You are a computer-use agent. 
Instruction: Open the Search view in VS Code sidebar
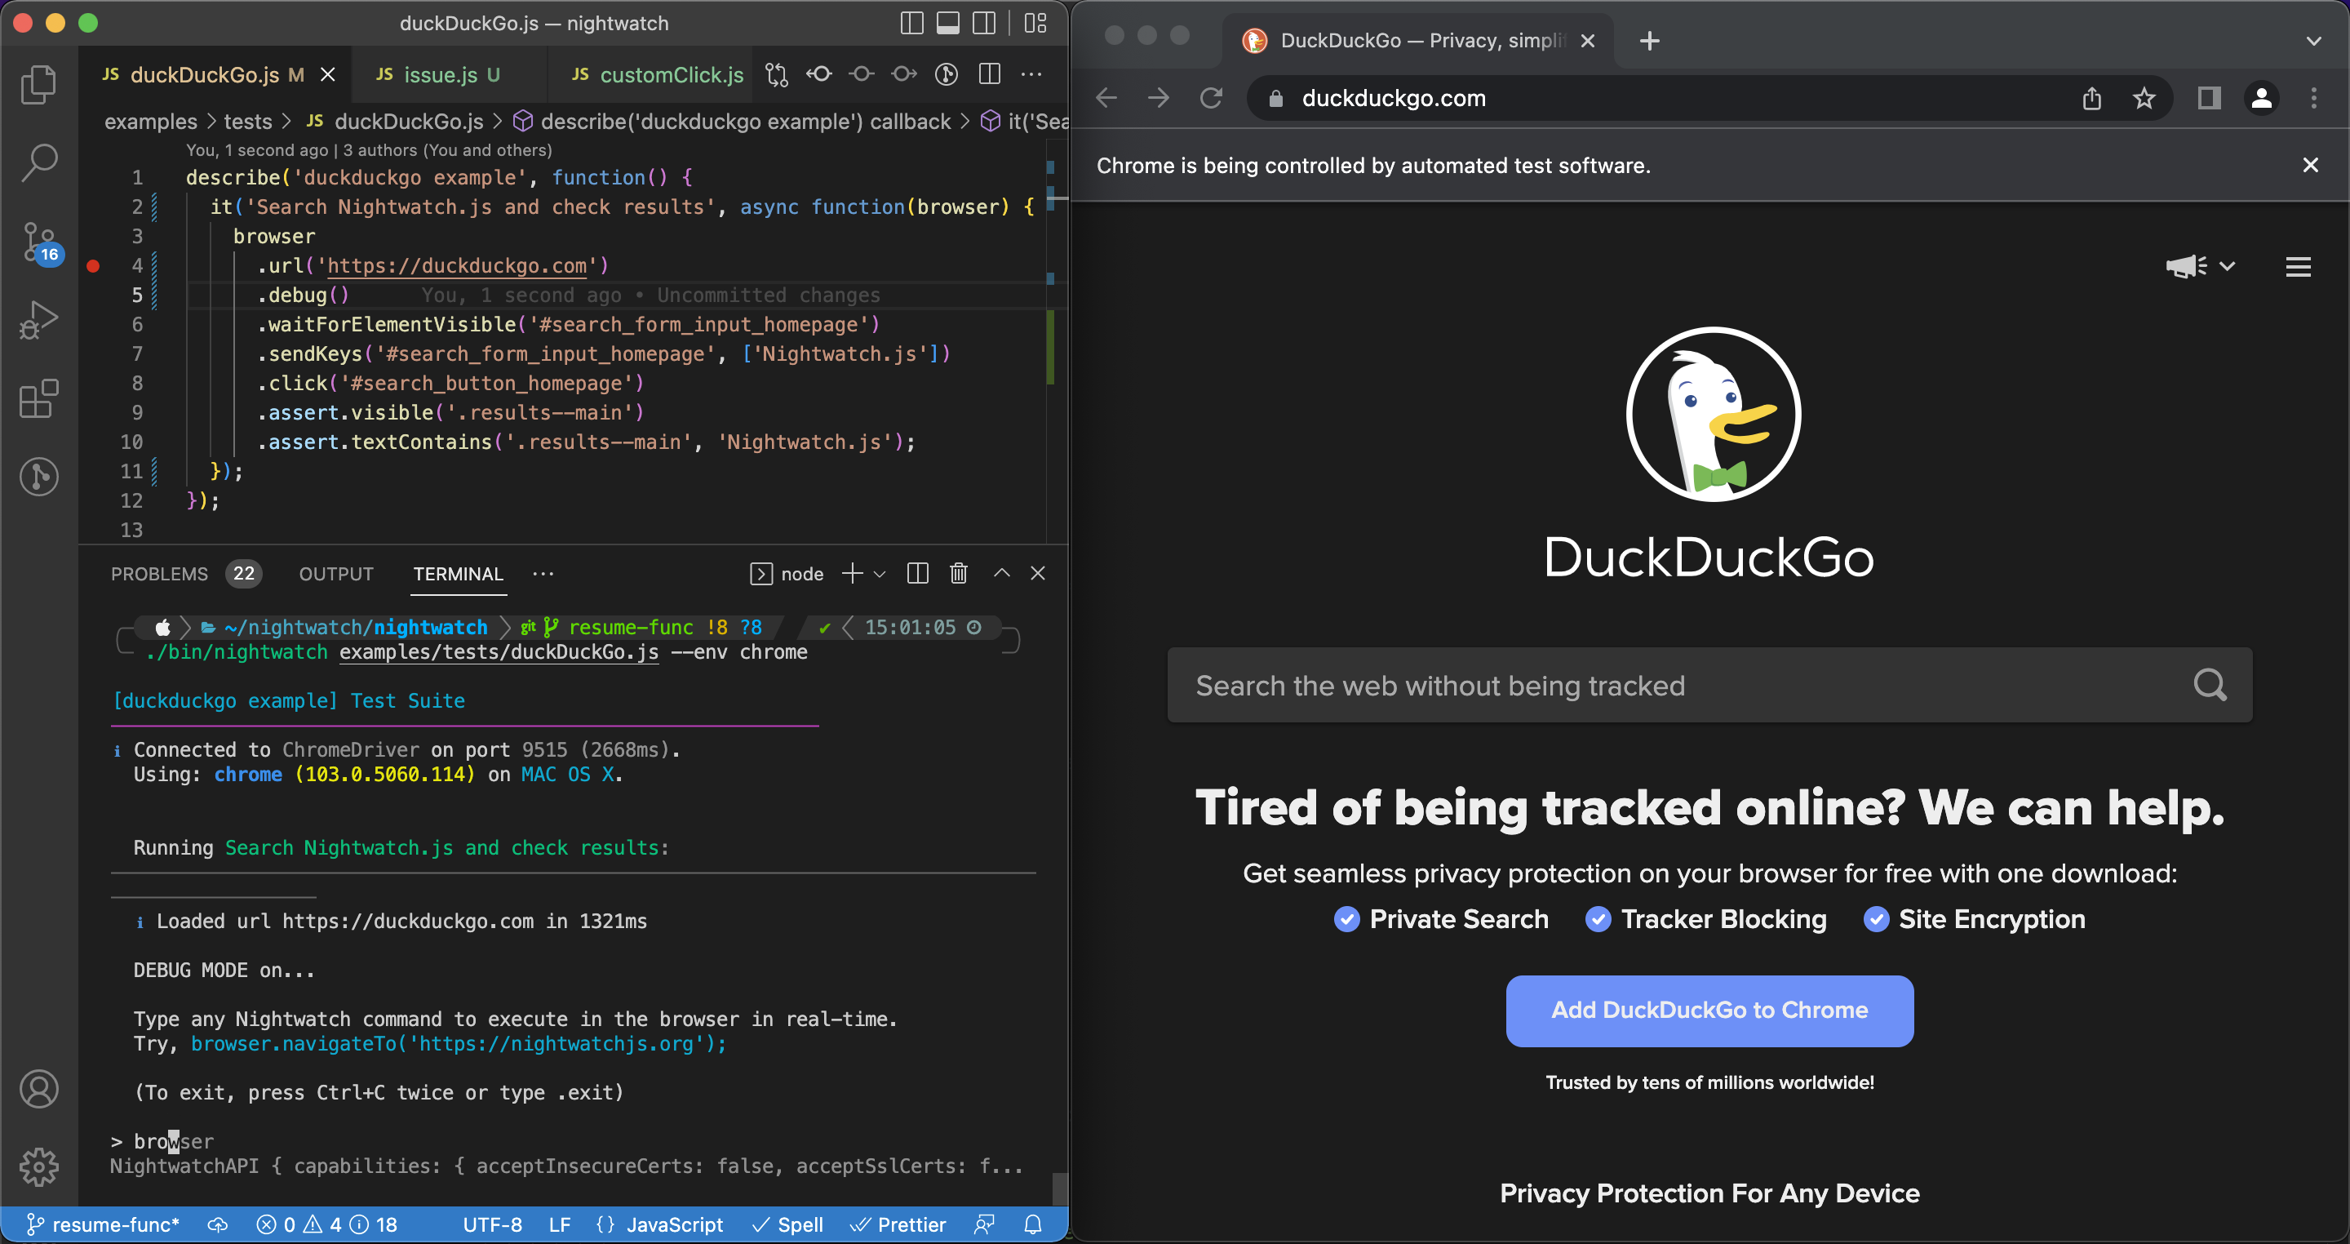click(38, 162)
